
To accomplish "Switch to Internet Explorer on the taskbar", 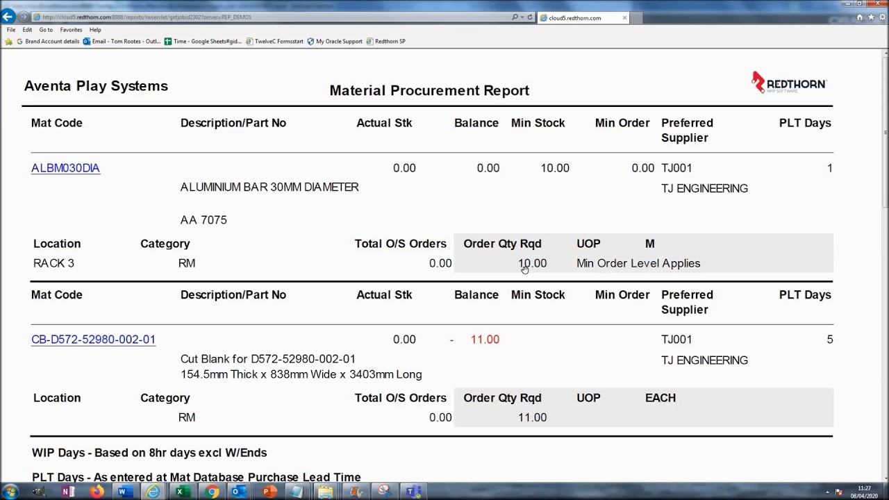I will pyautogui.click(x=153, y=492).
